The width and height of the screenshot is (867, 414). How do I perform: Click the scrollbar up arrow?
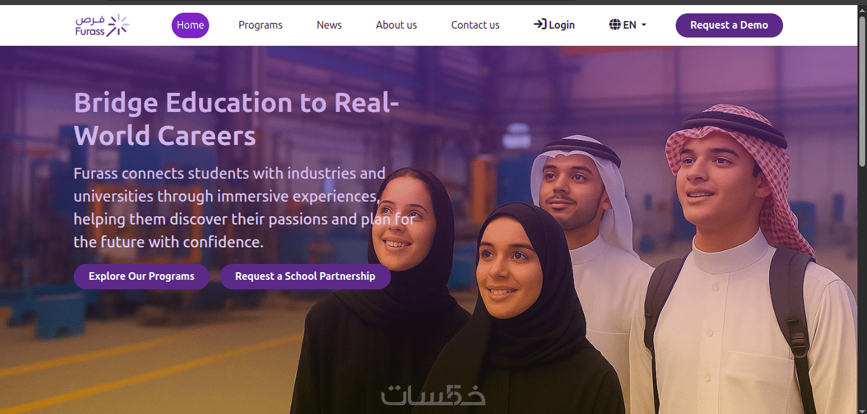(862, 10)
